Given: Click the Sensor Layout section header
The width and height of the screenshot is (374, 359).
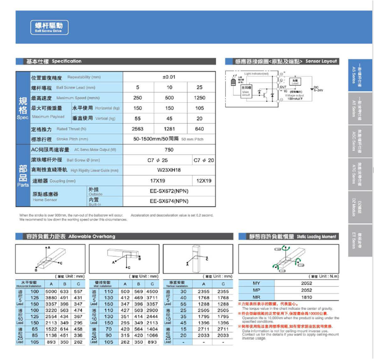Looking at the screenshot, I should coord(282,61).
